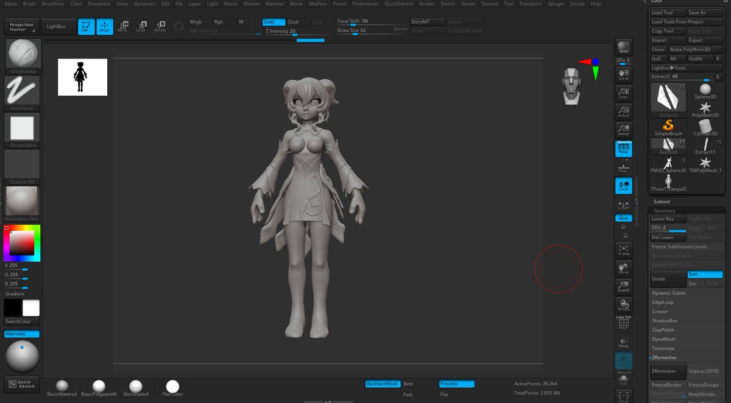The image size is (731, 403).
Task: Toggle the XYZ rotation mode
Action: coord(623,218)
